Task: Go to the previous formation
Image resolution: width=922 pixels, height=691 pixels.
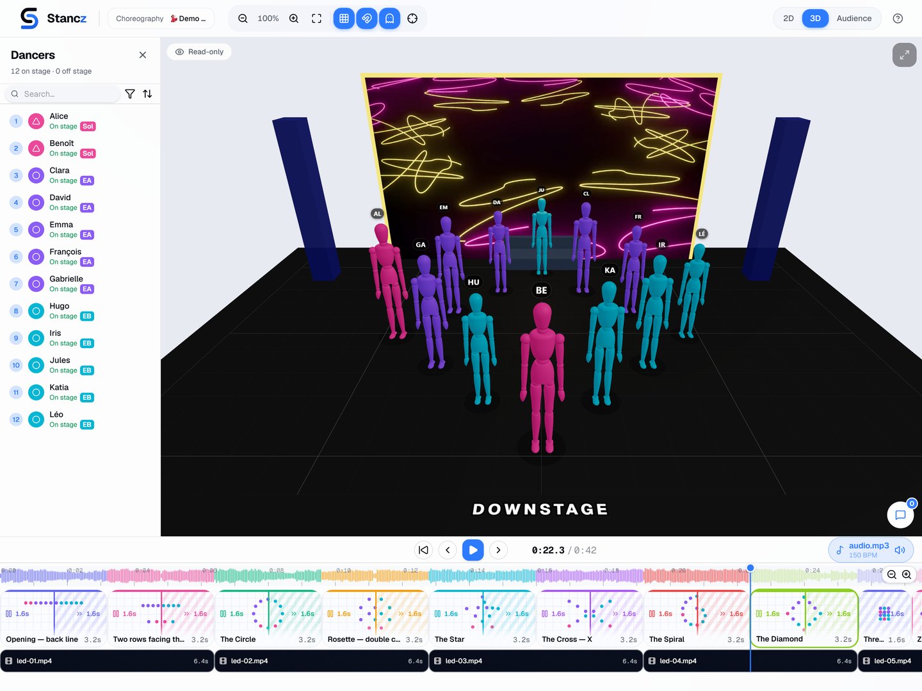Action: pos(448,550)
